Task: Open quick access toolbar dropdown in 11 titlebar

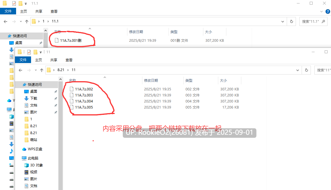Action: tap(41, 52)
